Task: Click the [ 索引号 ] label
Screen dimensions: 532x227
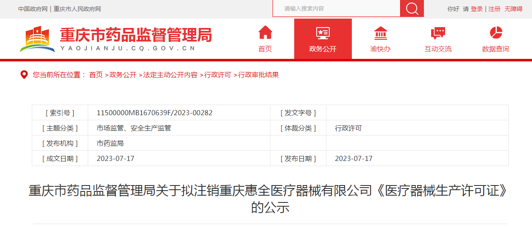Action: pyautogui.click(x=60, y=113)
